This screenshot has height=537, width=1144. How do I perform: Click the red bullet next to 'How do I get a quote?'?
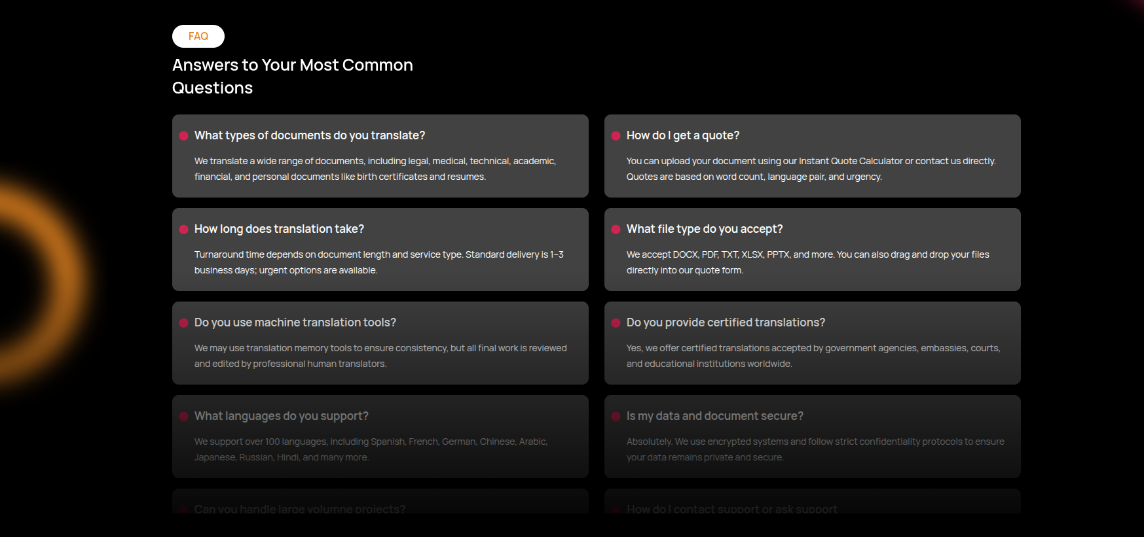tap(616, 136)
